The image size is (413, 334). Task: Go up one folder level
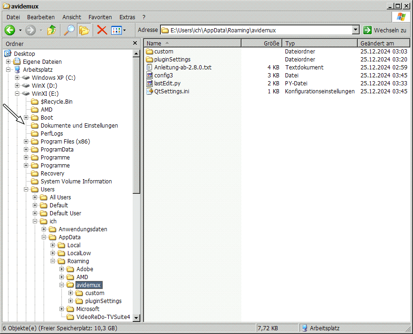click(x=52, y=30)
